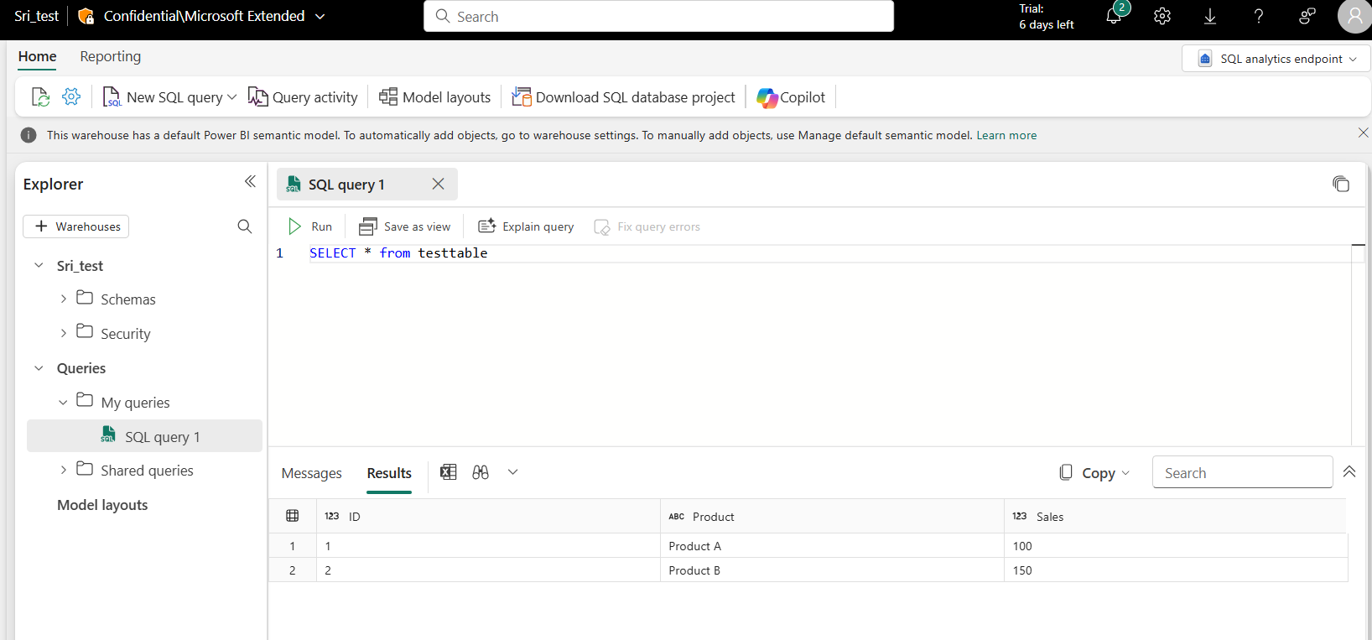Switch to the Messages tab
Viewport: 1372px width, 640px height.
tap(312, 473)
